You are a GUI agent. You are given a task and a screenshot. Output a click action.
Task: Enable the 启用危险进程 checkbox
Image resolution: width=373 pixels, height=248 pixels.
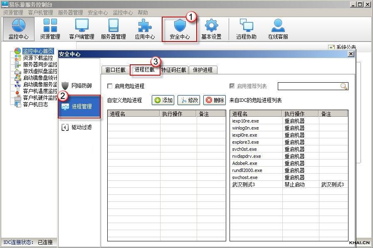(110, 86)
